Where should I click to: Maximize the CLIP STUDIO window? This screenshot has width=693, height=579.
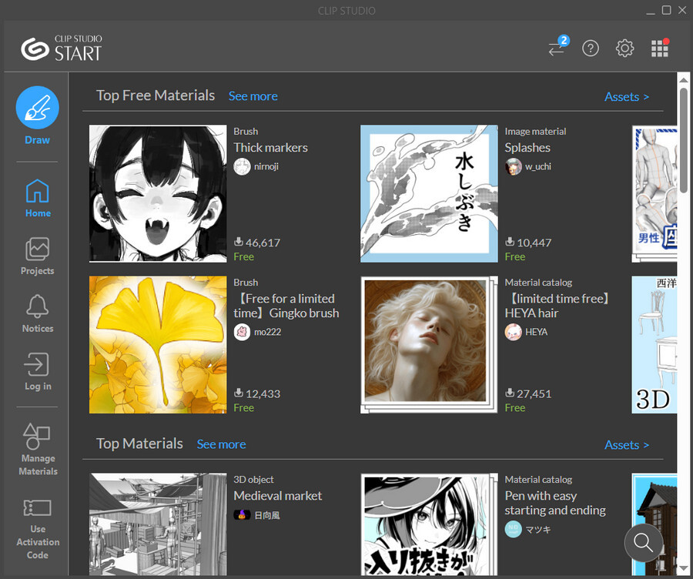(x=667, y=10)
